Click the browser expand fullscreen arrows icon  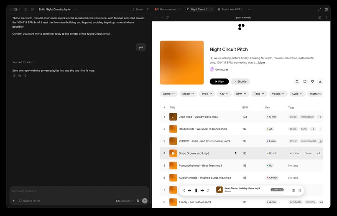[x=319, y=10]
